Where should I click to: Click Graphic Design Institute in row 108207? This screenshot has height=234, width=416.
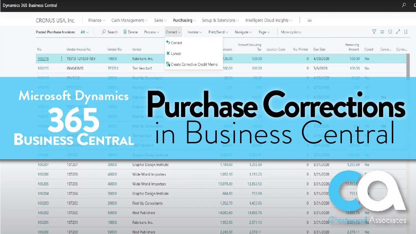(150, 165)
